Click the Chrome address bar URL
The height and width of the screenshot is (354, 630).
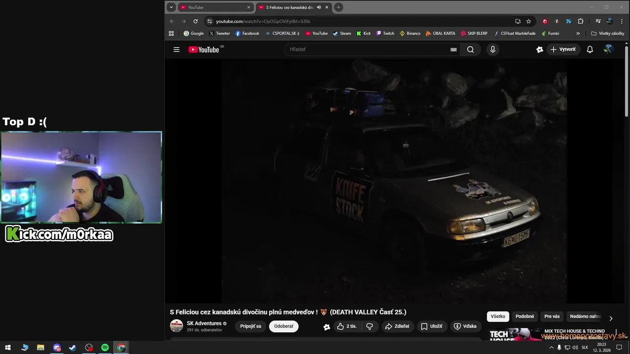[263, 21]
